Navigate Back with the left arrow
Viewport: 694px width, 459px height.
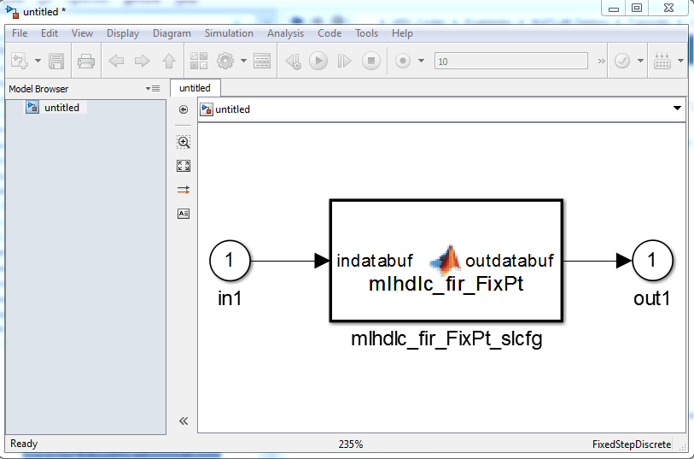(116, 61)
